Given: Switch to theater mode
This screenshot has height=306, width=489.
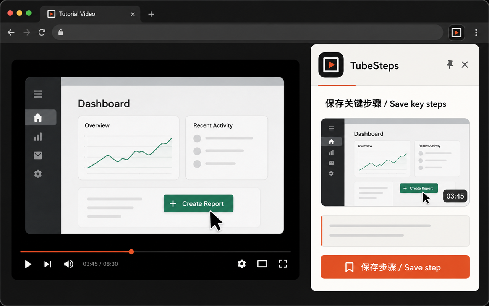Looking at the screenshot, I should [262, 264].
